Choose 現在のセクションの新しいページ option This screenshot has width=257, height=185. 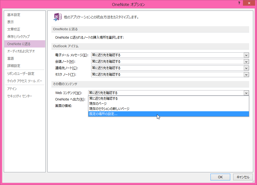coord(169,109)
